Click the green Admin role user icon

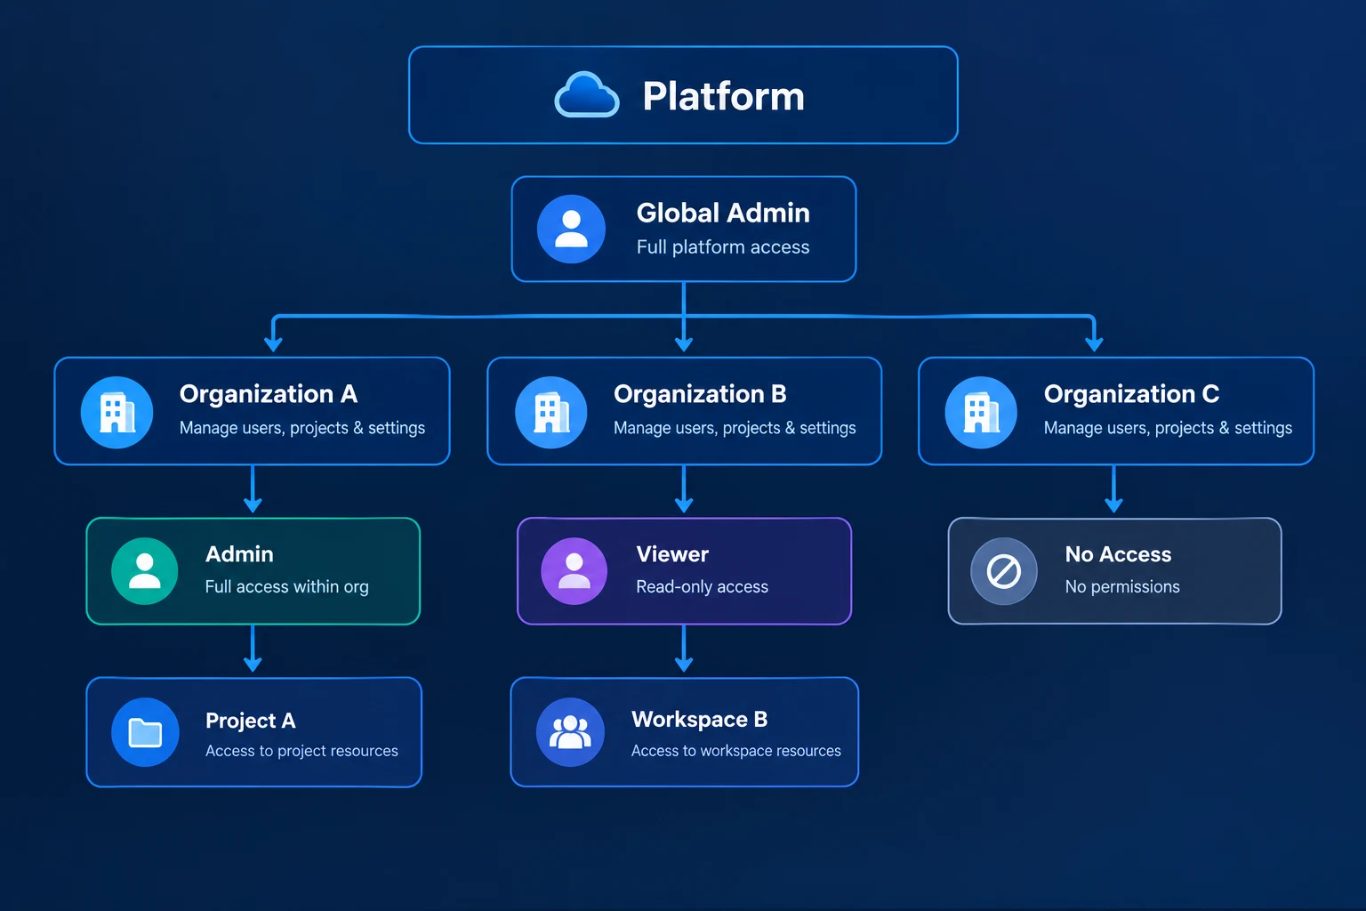145,571
